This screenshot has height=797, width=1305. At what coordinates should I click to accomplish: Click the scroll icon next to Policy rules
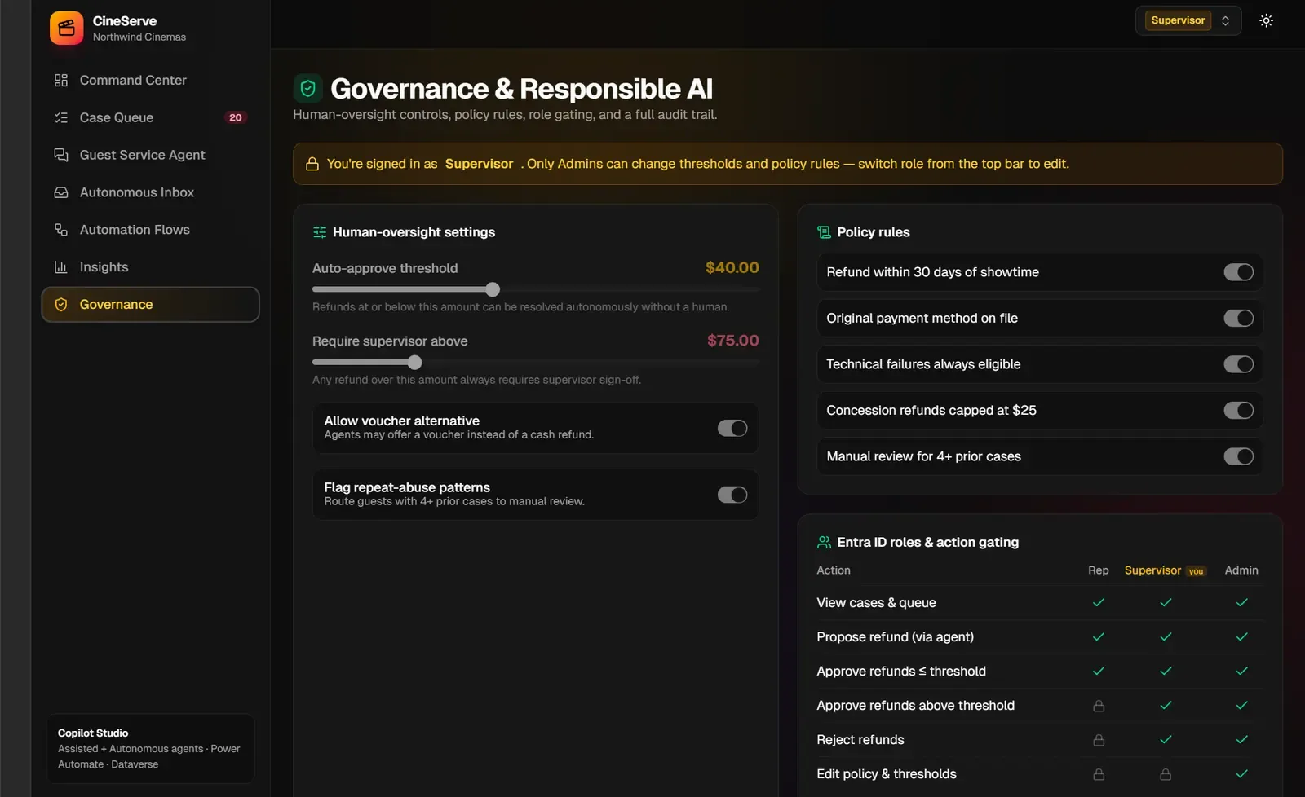pos(824,232)
